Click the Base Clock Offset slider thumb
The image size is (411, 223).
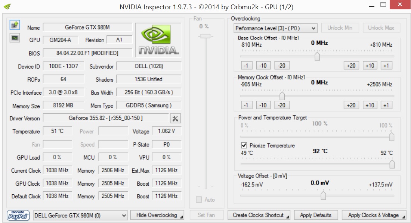point(317,56)
